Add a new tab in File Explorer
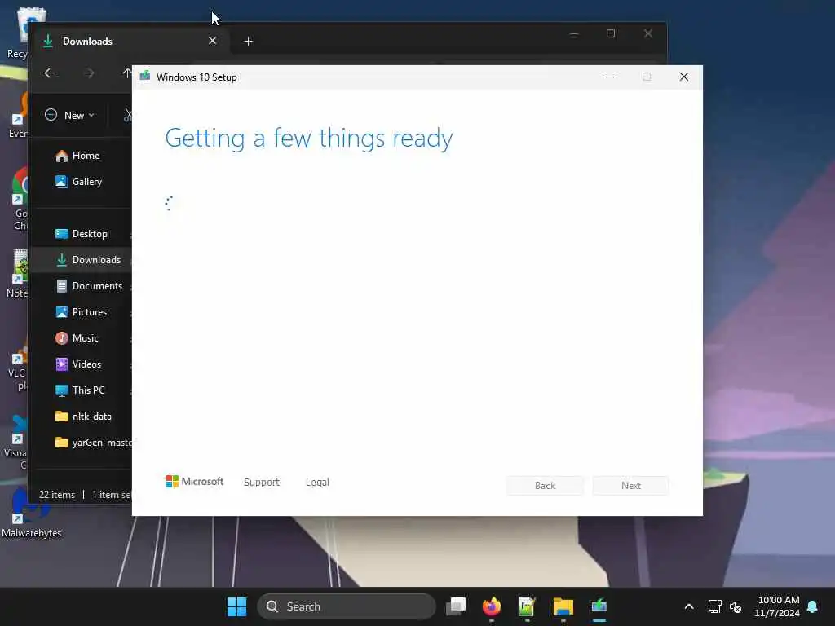Viewport: 835px width, 626px height. [x=248, y=41]
